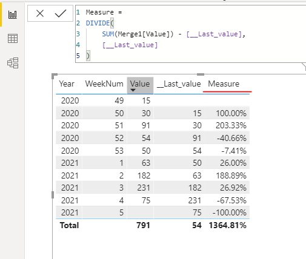
Task: Click 'Measure =' on formula line 1
Action: (x=104, y=12)
